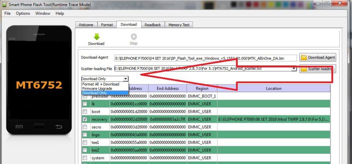Screen dimensions: 352x164
Task: Click the boot begin address 0x0000000001d20000
Action: [129, 112]
